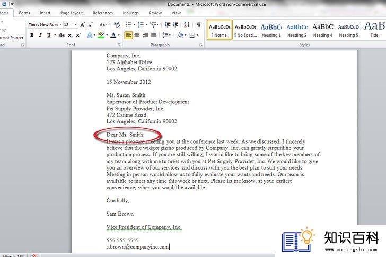The width and height of the screenshot is (386, 257).
Task: Open the References tab
Action: pyautogui.click(x=103, y=13)
